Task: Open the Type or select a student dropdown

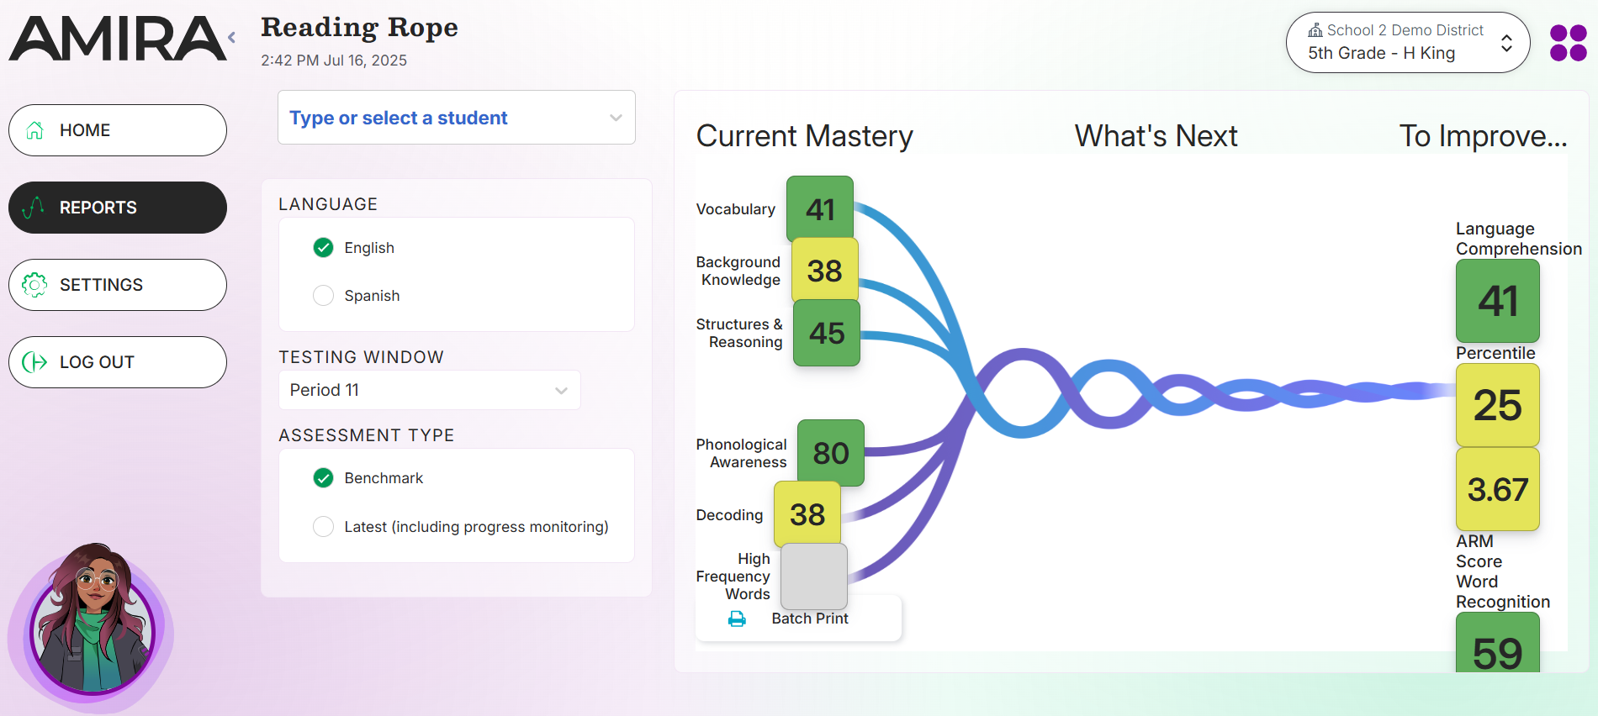Action: pyautogui.click(x=456, y=118)
